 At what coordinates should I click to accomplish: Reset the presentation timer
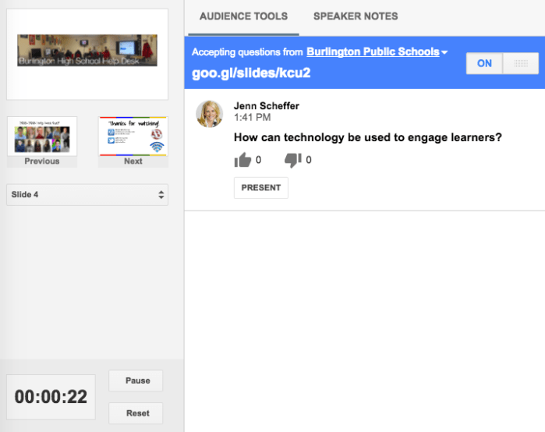point(137,413)
